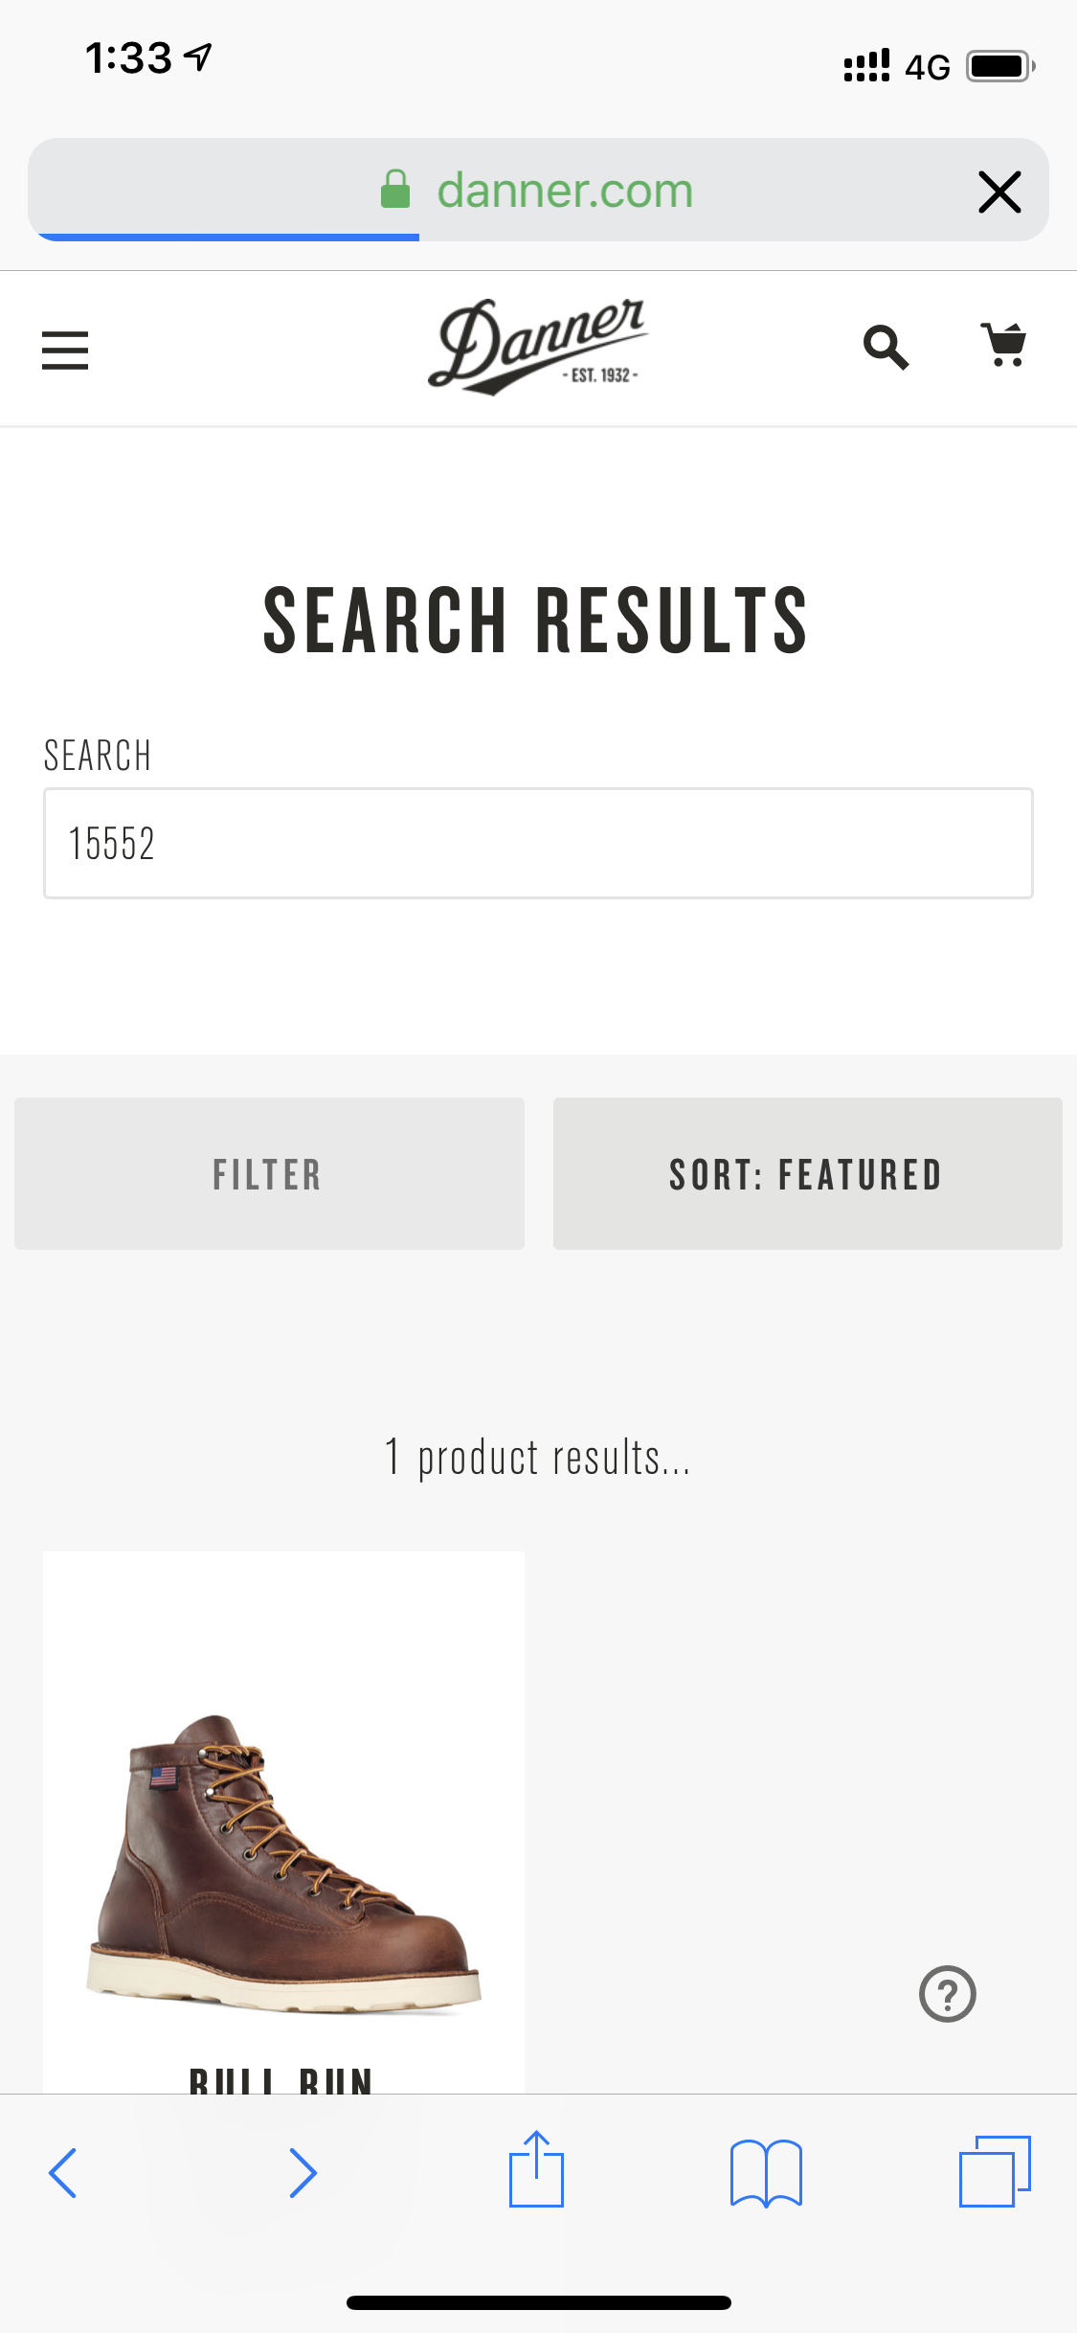
Task: Open the Filter options
Action: 269,1173
